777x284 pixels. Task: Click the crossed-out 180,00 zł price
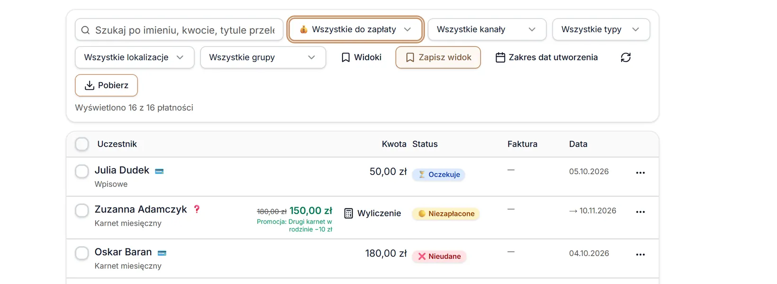coord(271,212)
